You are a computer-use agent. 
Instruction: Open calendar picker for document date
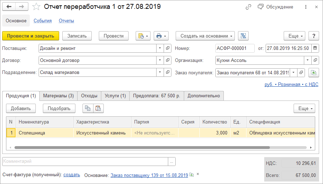(x=314, y=48)
